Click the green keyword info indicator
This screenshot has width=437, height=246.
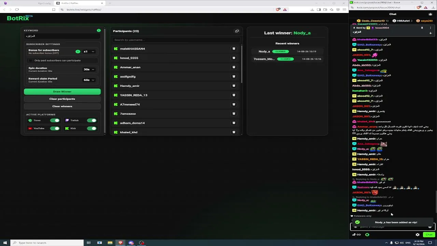[x=99, y=30]
